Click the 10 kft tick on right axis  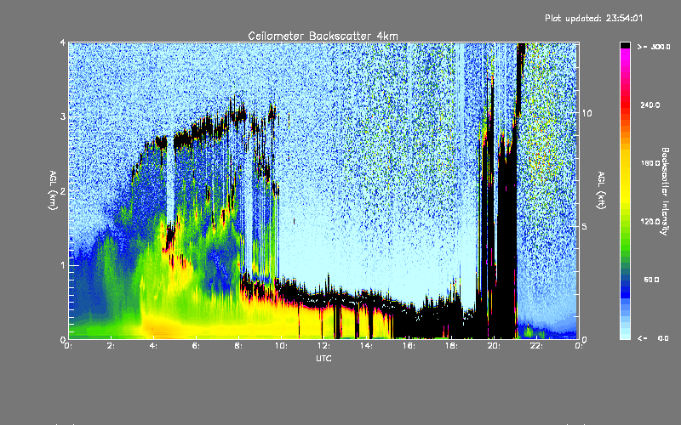(587, 113)
